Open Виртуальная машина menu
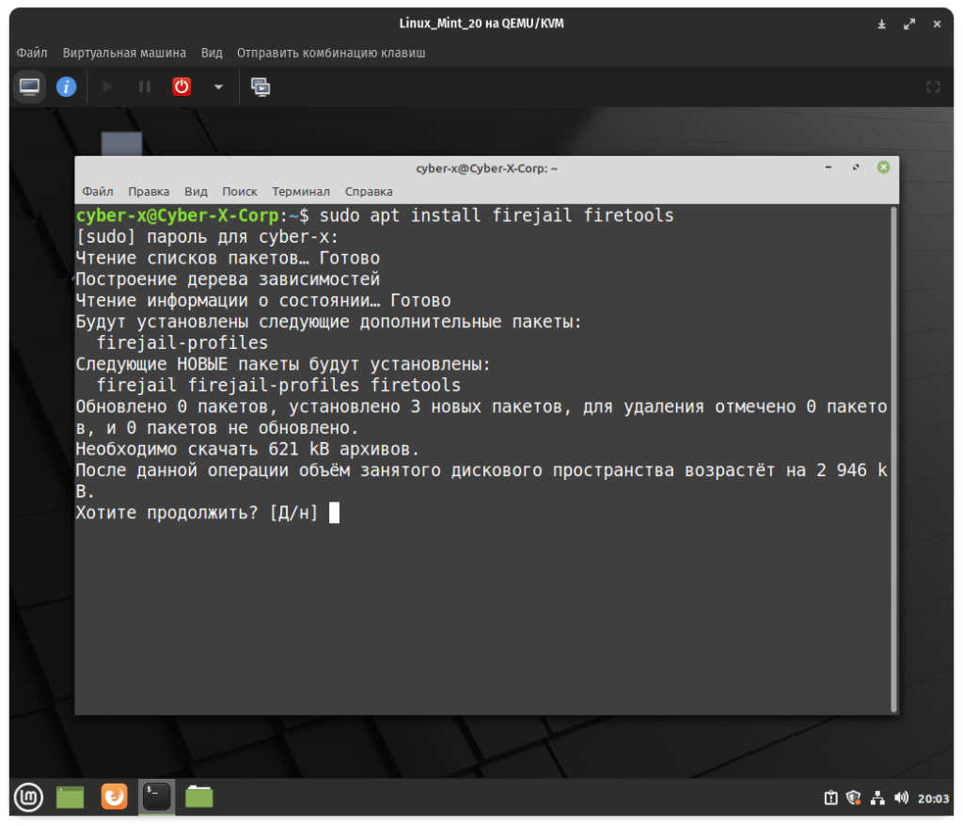 (124, 53)
